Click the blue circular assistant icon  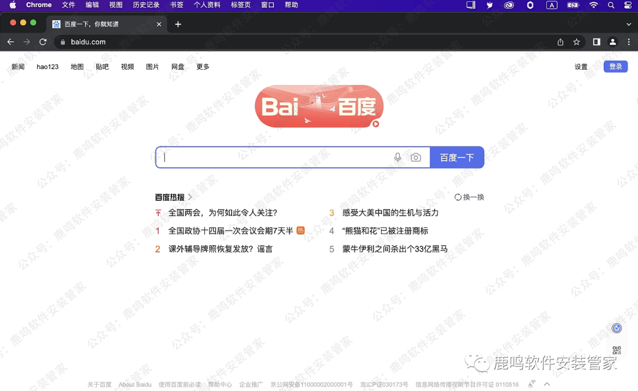point(617,328)
